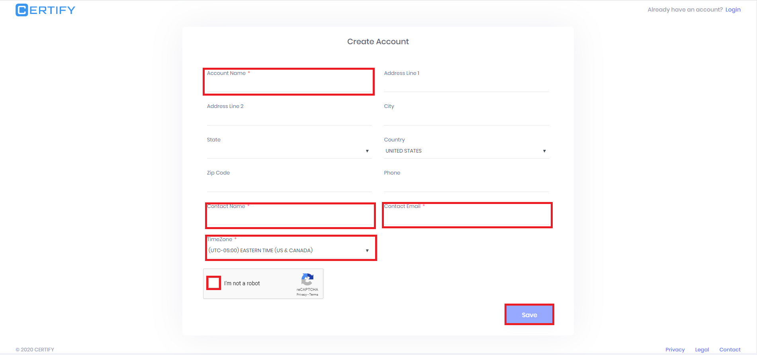Image resolution: width=757 pixels, height=355 pixels.
Task: Select the Contact Email field
Action: point(466,218)
